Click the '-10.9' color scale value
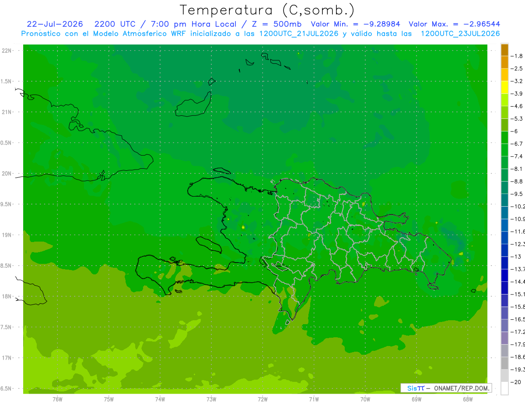The height and width of the screenshot is (405, 525). click(518, 219)
